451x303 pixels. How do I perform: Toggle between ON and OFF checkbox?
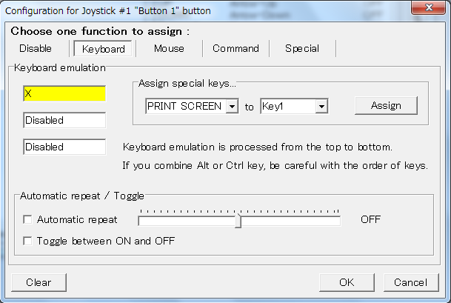tap(28, 241)
